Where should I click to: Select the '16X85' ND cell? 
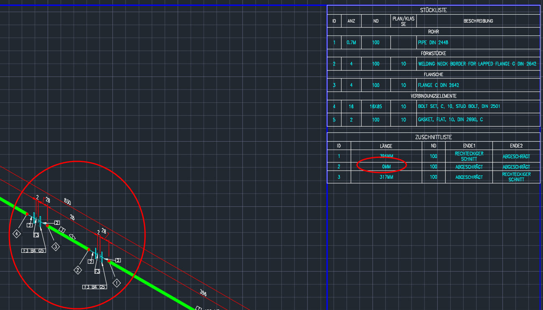[x=376, y=107]
